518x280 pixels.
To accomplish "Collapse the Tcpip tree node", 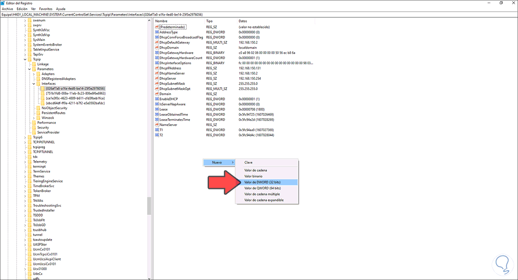I will pos(25,59).
